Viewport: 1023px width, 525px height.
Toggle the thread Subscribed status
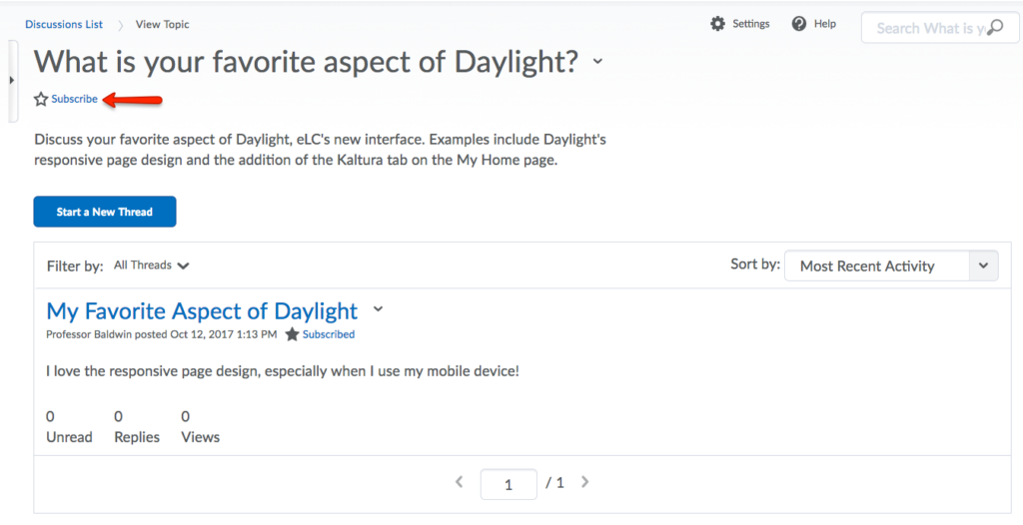pos(329,334)
